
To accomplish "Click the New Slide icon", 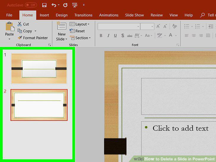I will click(62, 26).
